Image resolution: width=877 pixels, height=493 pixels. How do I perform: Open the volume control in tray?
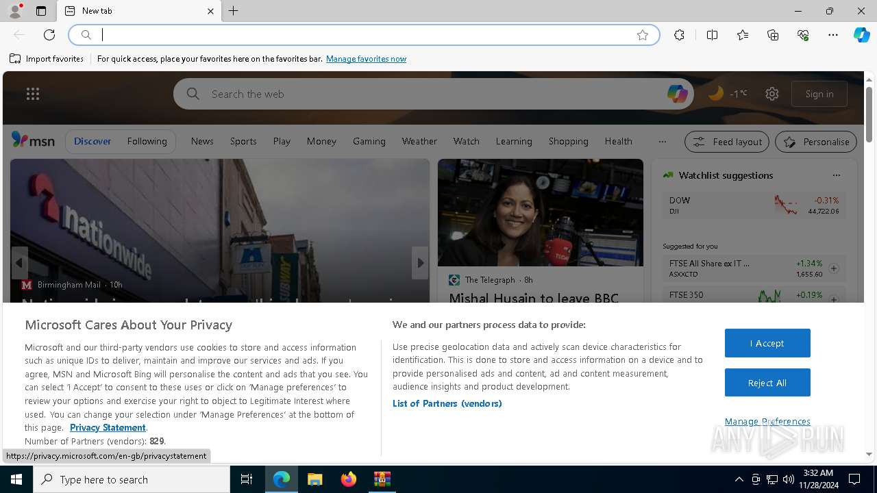[x=789, y=479]
